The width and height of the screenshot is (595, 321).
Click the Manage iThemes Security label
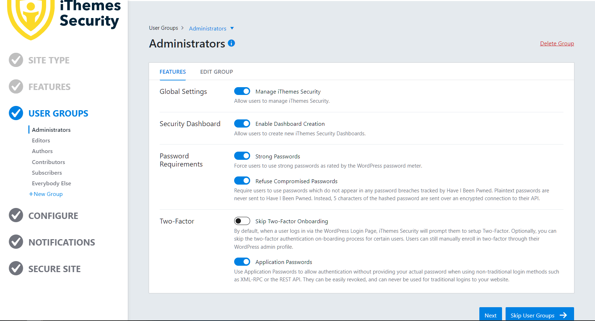pyautogui.click(x=288, y=91)
